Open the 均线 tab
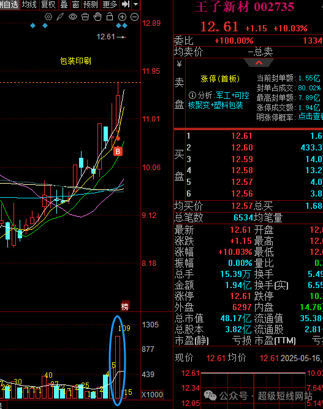The height and width of the screenshot is (409, 323). 29,4
